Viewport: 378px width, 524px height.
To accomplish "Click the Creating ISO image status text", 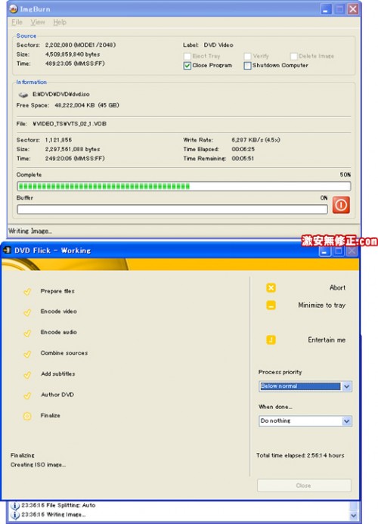I will tap(38, 464).
